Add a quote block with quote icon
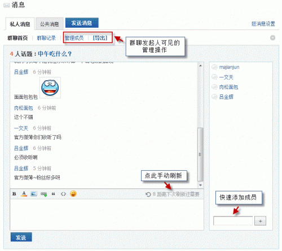The image size is (282, 251). point(54,194)
